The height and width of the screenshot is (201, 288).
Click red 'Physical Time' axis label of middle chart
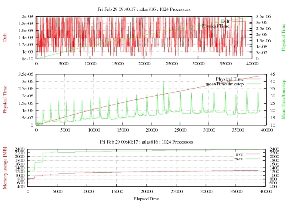5,100
